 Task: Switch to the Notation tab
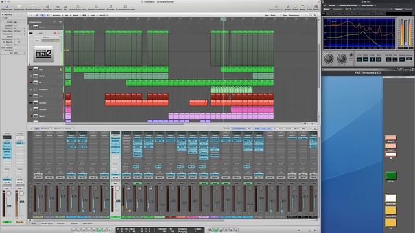74,223
